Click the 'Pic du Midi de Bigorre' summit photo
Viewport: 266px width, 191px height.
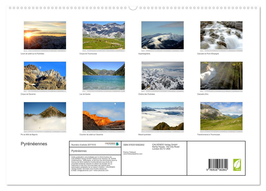click(45, 116)
